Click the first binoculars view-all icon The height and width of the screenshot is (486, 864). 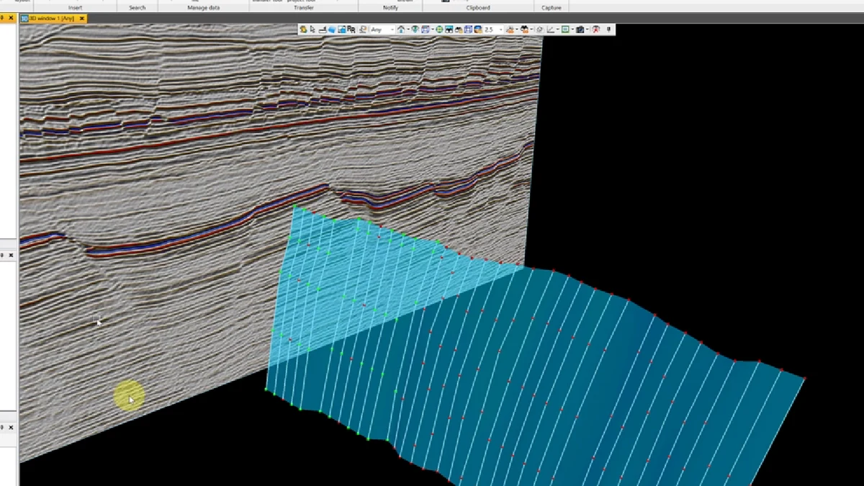coord(449,30)
